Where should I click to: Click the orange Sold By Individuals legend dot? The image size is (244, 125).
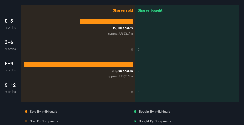click(x=26, y=112)
